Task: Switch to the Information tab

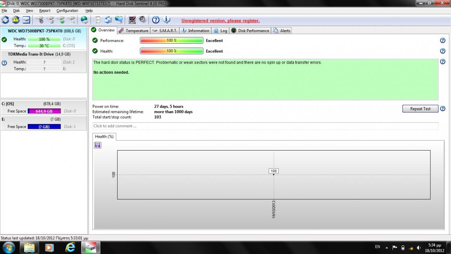Action: click(195, 30)
